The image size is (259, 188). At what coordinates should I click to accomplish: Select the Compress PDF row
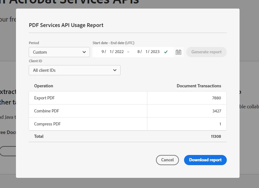click(128, 124)
